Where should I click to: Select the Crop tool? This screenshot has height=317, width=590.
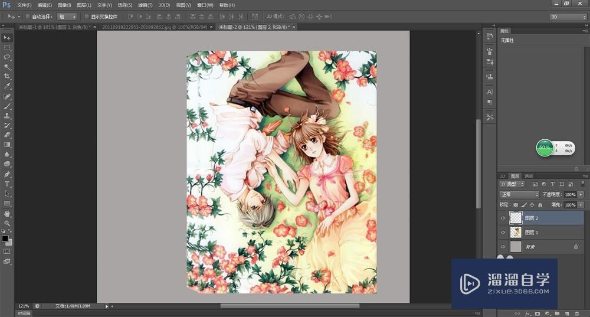pyautogui.click(x=7, y=77)
